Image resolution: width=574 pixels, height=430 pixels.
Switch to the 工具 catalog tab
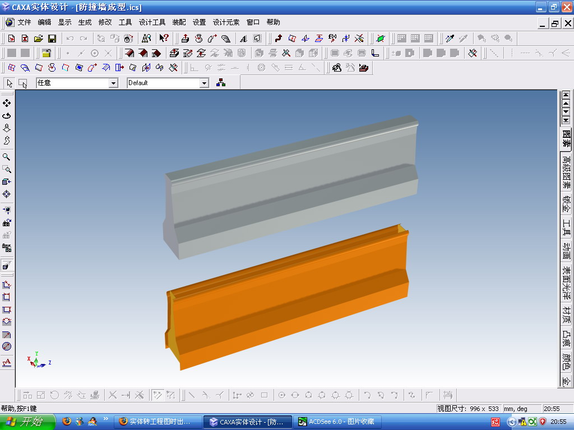tap(566, 227)
